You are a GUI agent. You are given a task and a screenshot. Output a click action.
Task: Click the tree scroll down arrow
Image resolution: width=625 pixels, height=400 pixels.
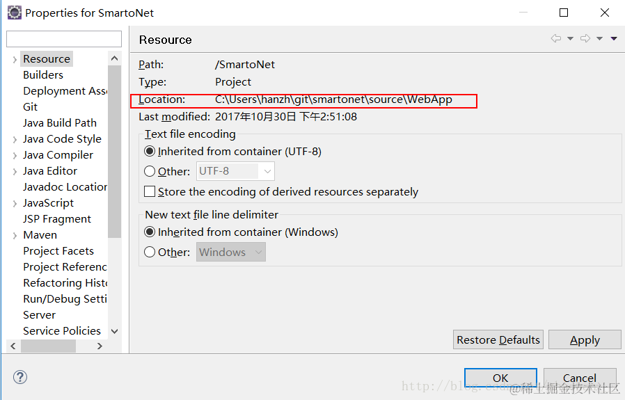click(114, 331)
